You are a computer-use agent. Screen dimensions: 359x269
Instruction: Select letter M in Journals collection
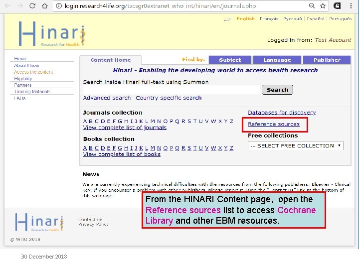coord(153,121)
